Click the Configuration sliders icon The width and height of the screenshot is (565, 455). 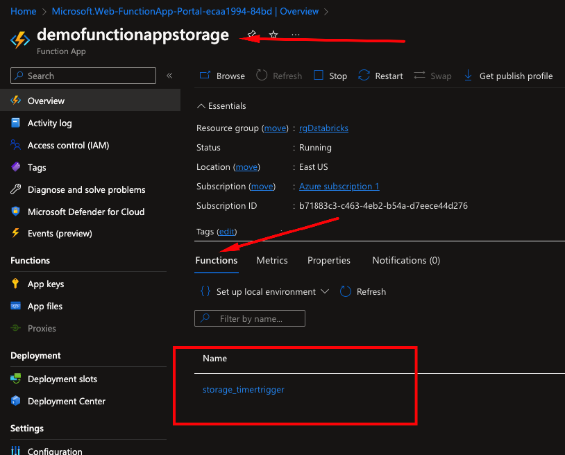point(15,451)
